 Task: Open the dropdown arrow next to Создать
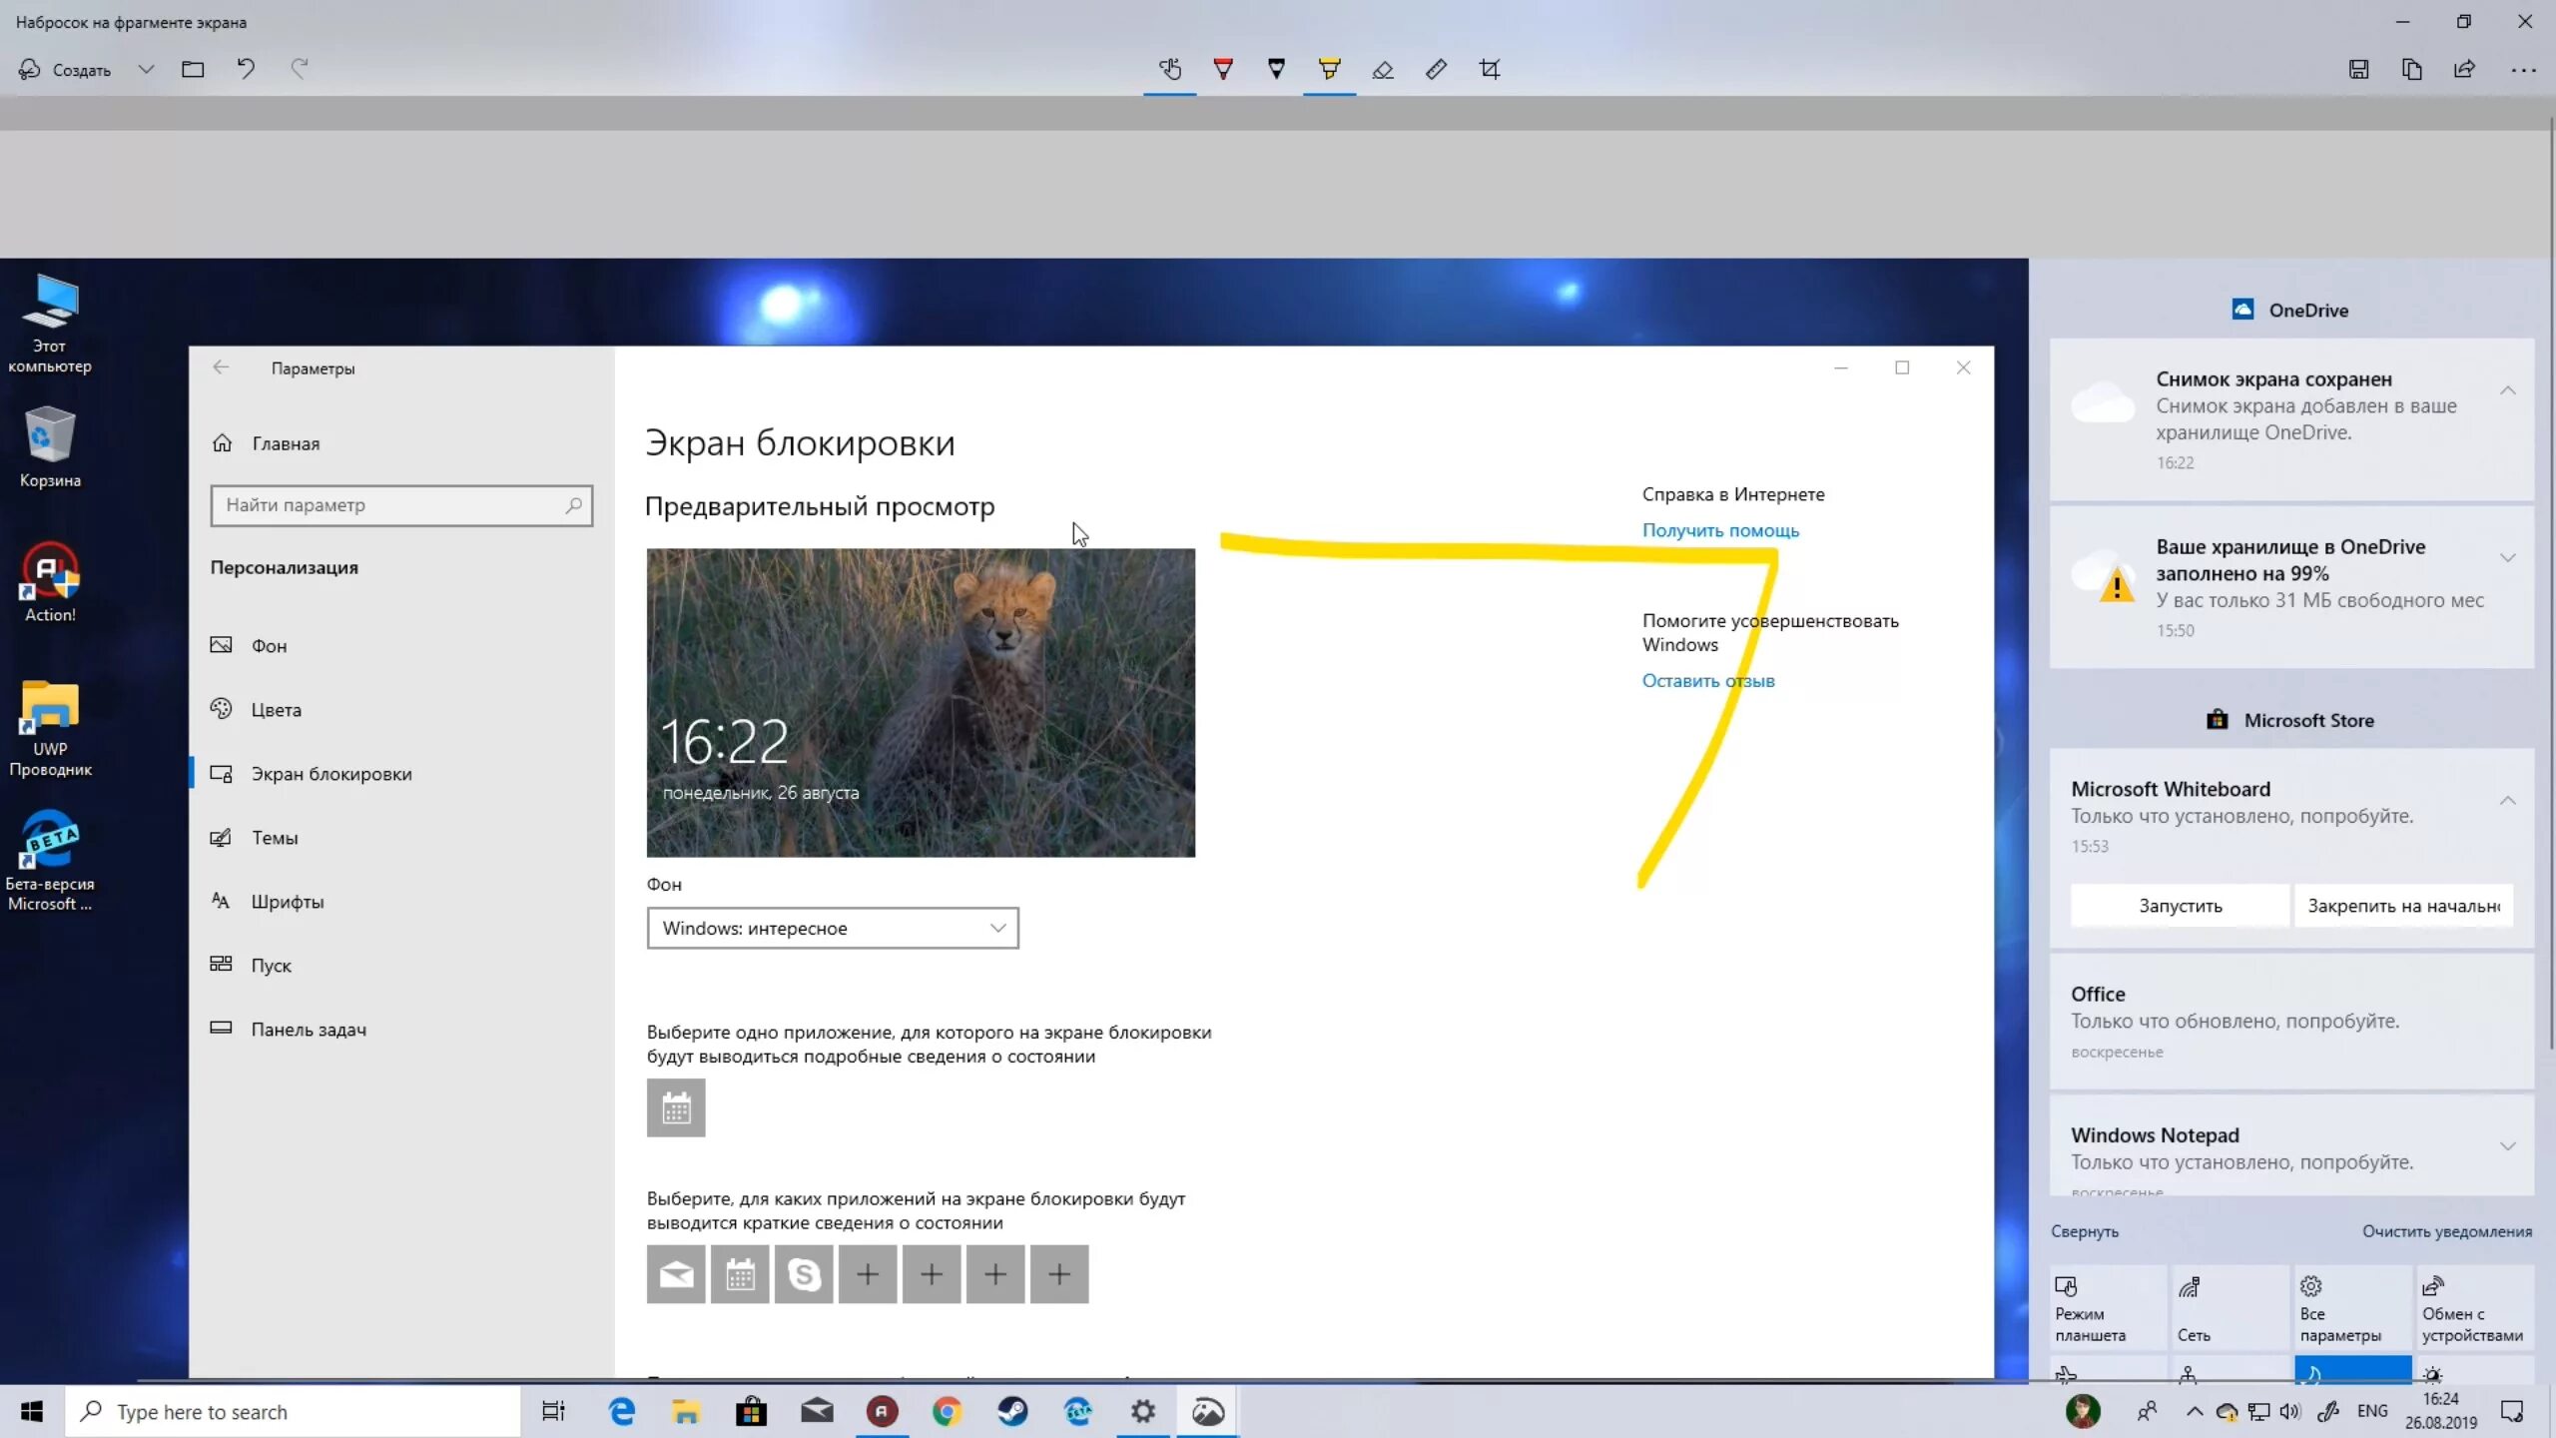pyautogui.click(x=146, y=69)
